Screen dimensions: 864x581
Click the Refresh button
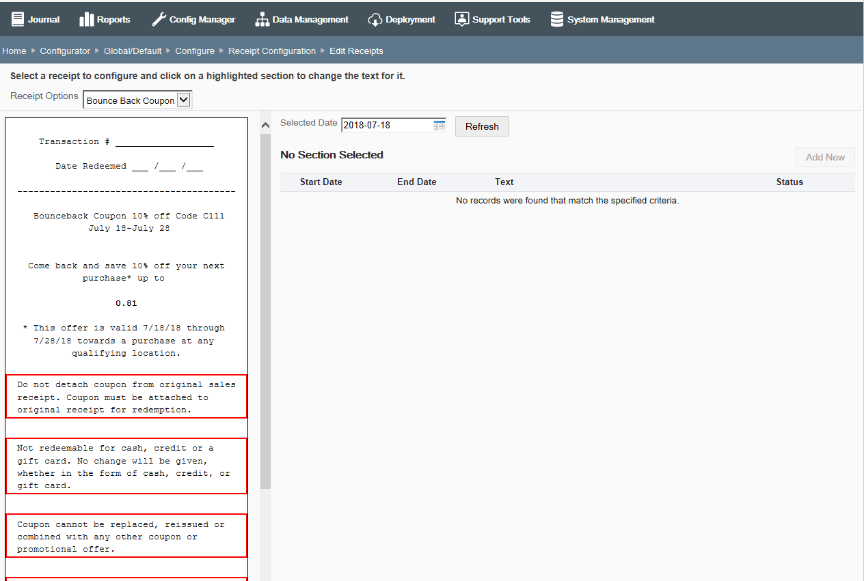point(482,126)
